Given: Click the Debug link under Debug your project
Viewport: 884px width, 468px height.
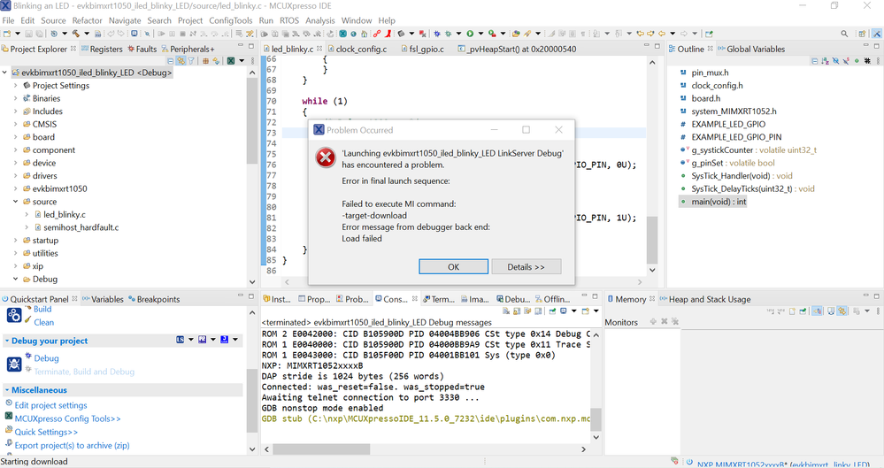Looking at the screenshot, I should coord(46,358).
